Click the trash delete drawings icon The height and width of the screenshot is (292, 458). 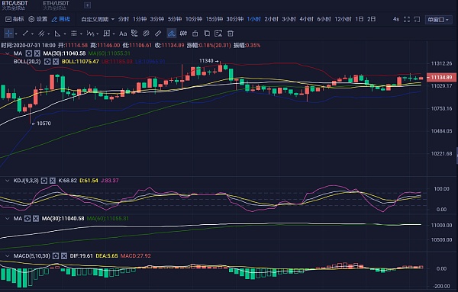point(231,34)
